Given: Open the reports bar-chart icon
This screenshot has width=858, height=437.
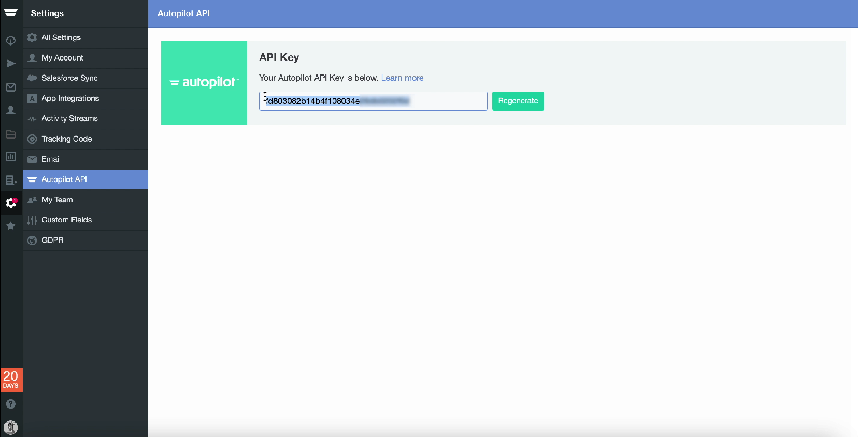Looking at the screenshot, I should pos(10,156).
